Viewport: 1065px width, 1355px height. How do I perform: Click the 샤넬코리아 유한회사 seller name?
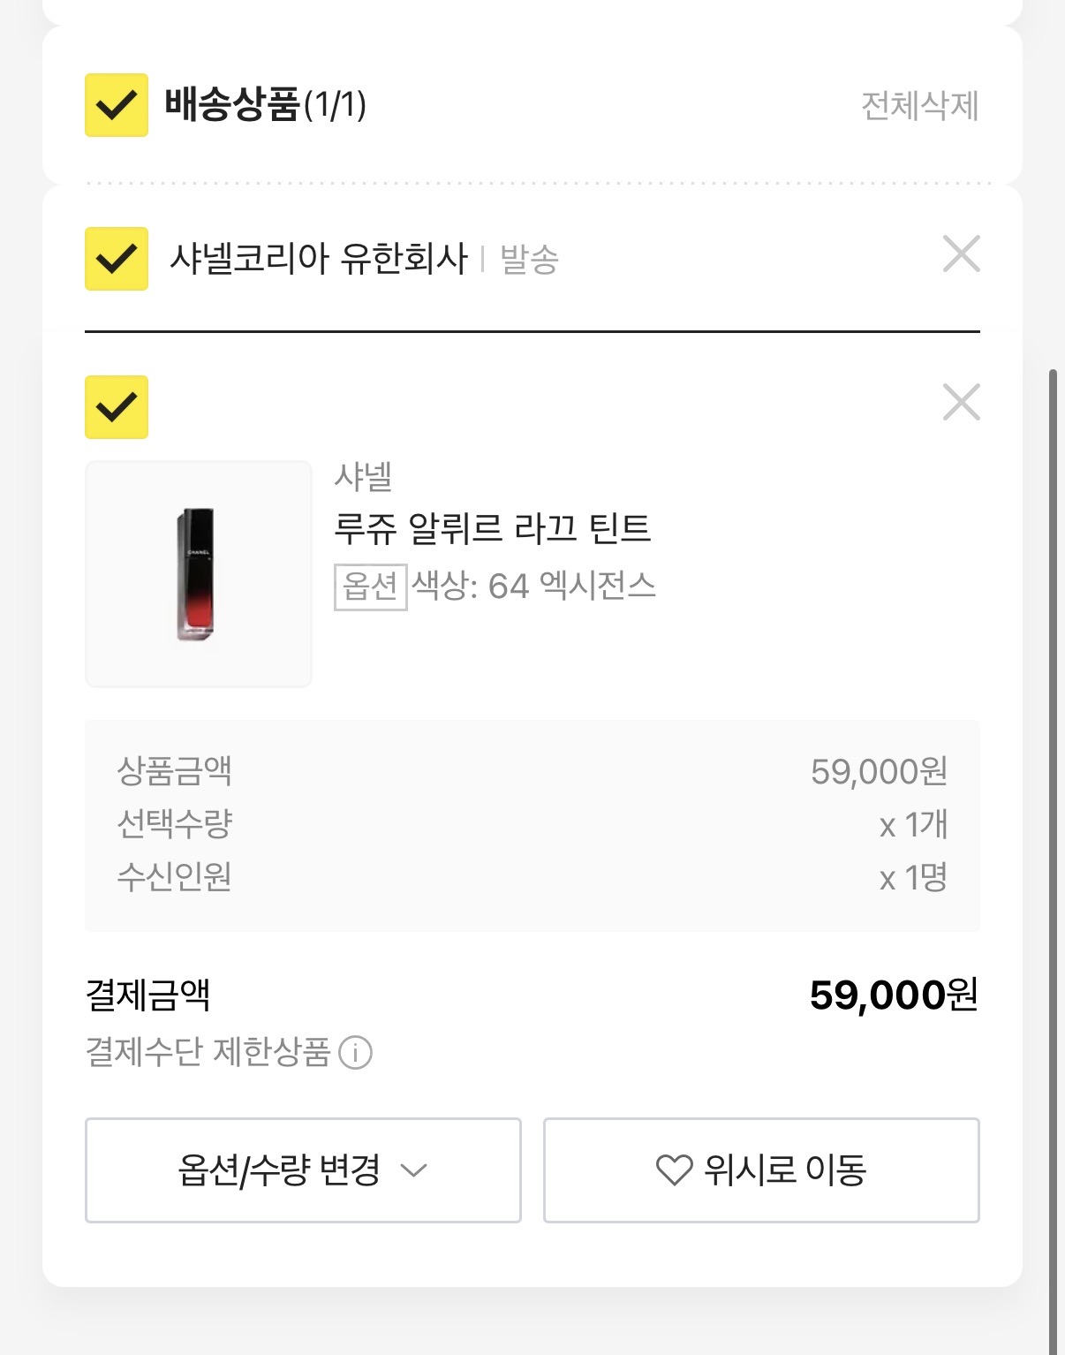pyautogui.click(x=318, y=259)
